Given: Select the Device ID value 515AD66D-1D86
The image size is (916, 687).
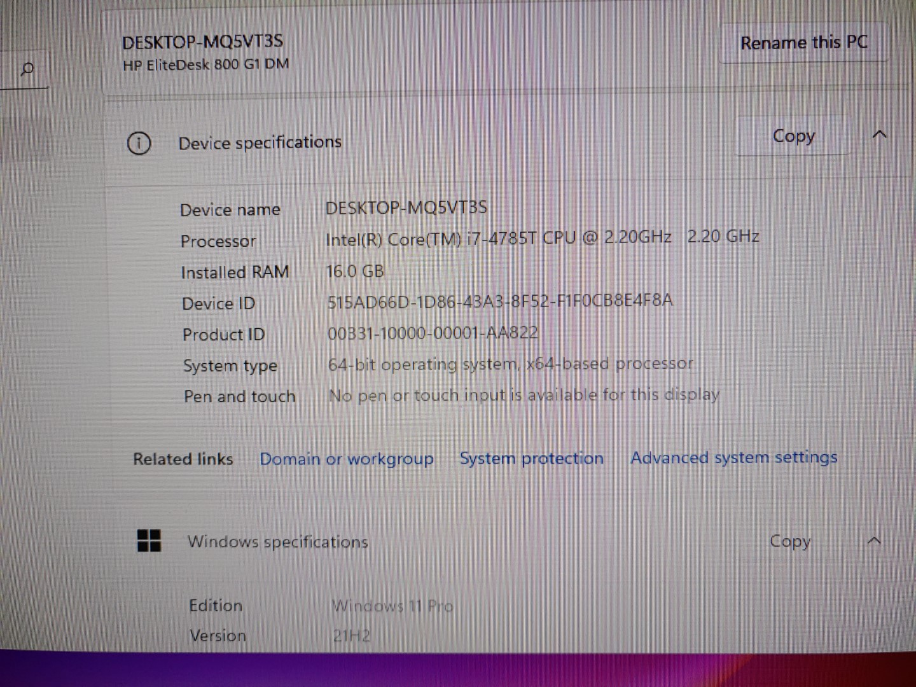Looking at the screenshot, I should pyautogui.click(x=499, y=301).
